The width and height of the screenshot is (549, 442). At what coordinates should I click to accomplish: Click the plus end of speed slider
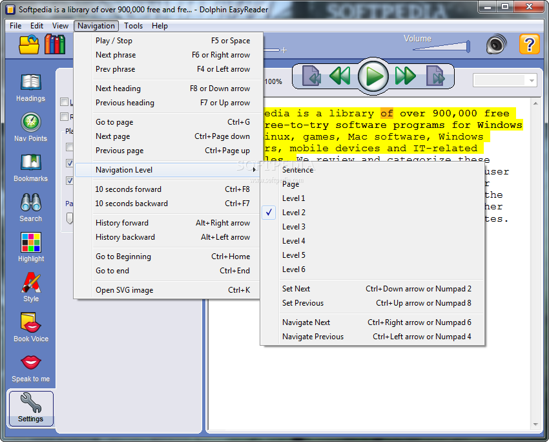point(284,50)
